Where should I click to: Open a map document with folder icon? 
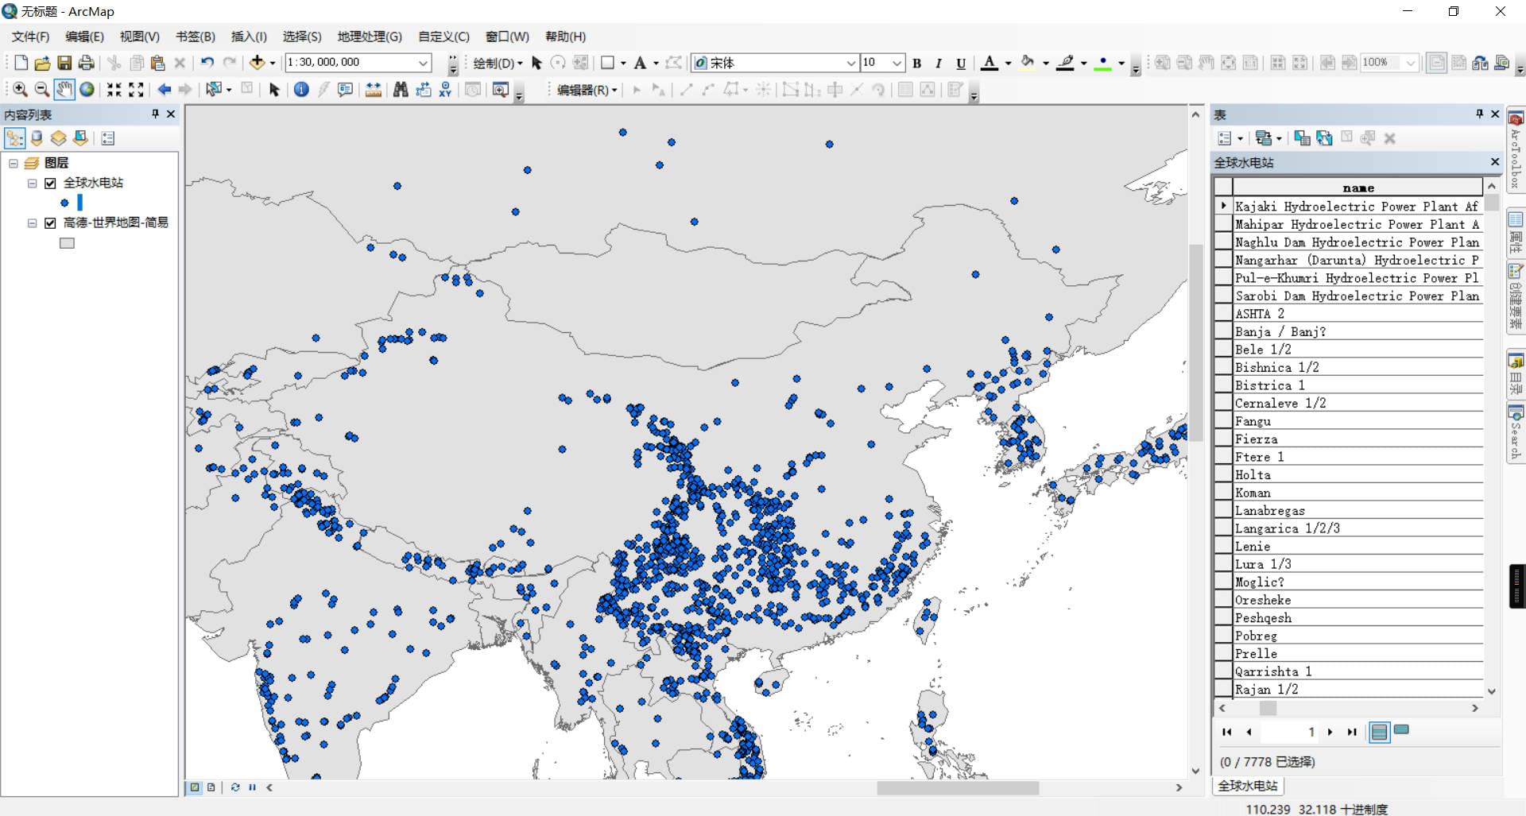point(43,63)
